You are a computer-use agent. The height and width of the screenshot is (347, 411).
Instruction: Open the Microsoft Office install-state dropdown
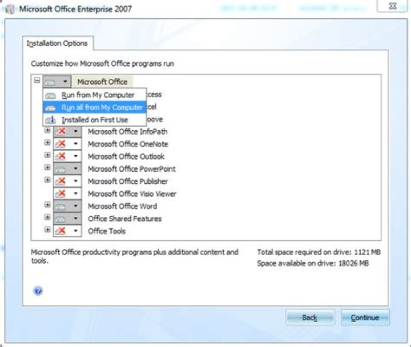pyautogui.click(x=57, y=82)
